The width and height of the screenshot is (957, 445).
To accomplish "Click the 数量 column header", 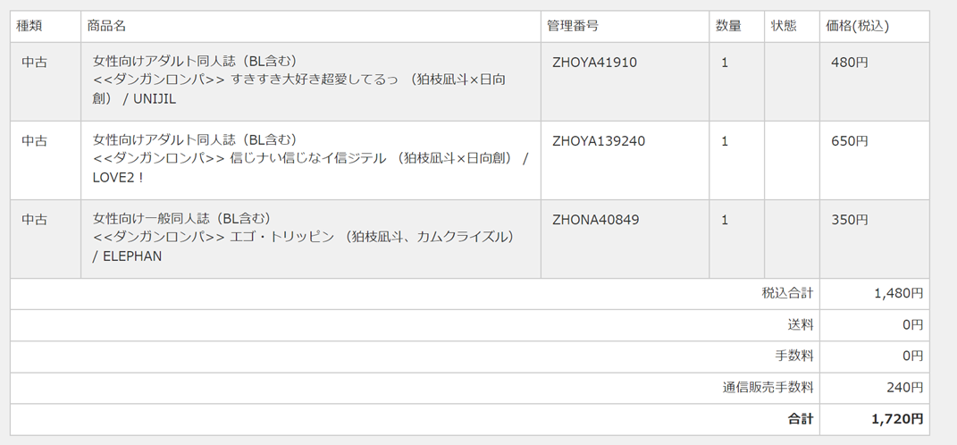I will pos(728,27).
